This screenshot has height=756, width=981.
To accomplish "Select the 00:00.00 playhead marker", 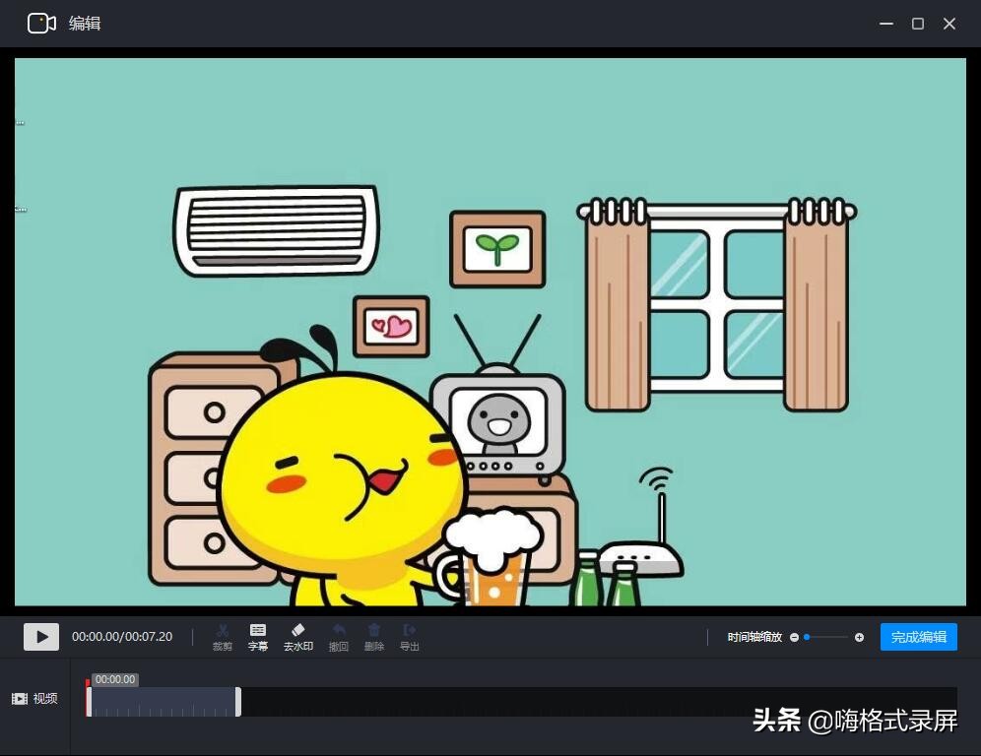I will (113, 678).
